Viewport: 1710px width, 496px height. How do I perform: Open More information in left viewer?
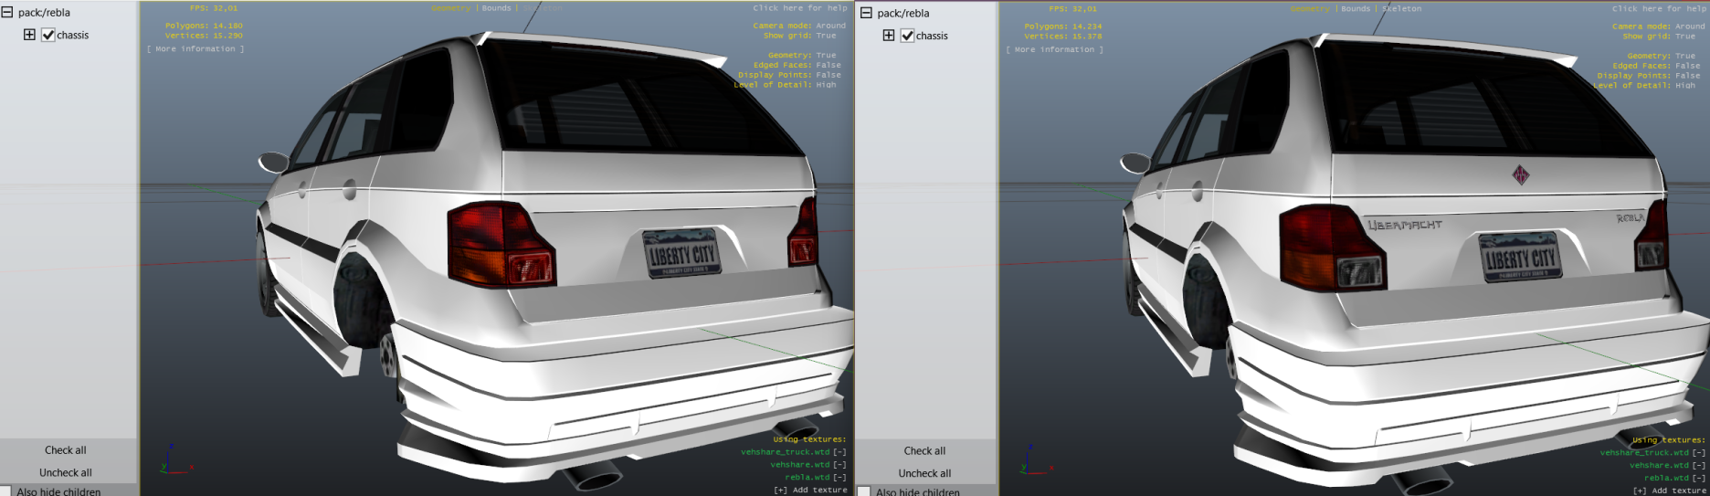(195, 49)
